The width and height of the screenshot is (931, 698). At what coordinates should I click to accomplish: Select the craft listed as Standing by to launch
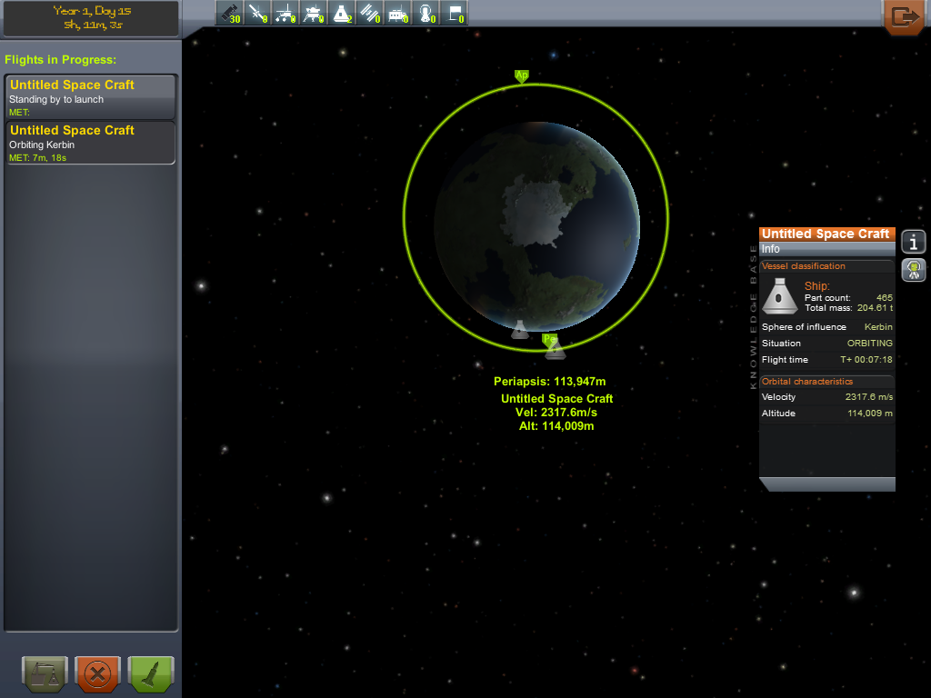(90, 96)
